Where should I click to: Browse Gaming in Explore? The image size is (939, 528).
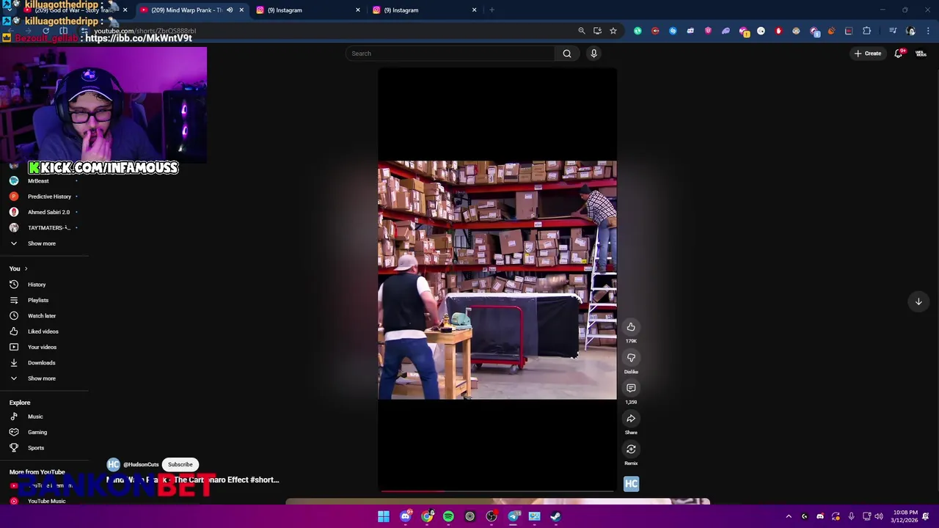[37, 433]
